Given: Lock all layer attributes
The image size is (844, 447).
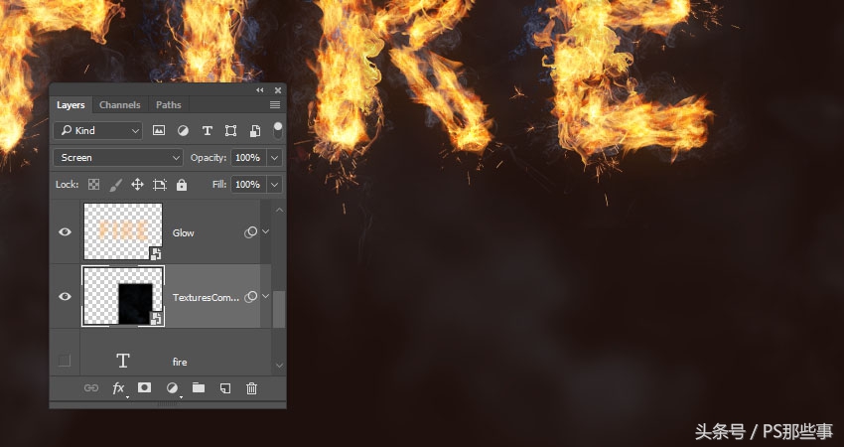Looking at the screenshot, I should 182,185.
